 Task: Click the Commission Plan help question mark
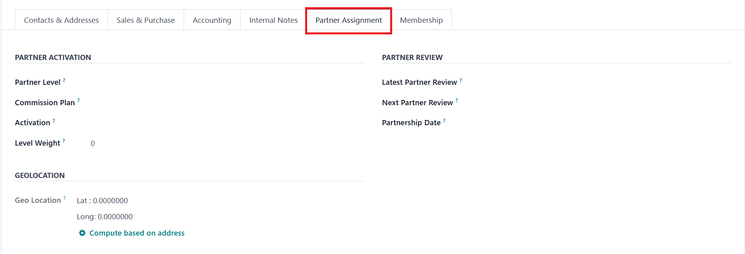79,100
